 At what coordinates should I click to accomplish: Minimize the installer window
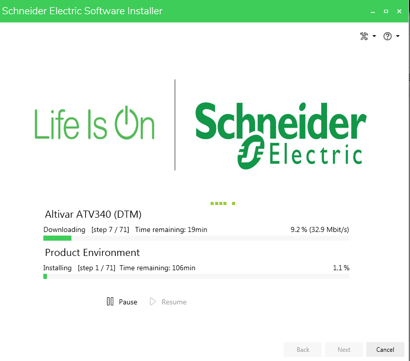[373, 12]
